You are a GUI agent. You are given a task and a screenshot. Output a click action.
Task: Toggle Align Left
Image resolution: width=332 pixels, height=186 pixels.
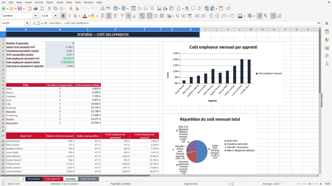click(103, 16)
